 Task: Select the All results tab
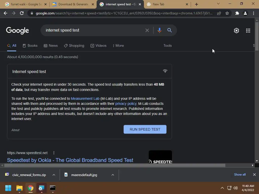(12, 46)
